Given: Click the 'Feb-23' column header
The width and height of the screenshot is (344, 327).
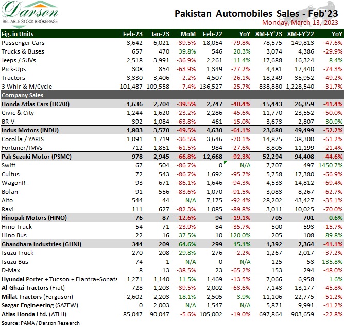Looking at the screenshot, I should [133, 34].
